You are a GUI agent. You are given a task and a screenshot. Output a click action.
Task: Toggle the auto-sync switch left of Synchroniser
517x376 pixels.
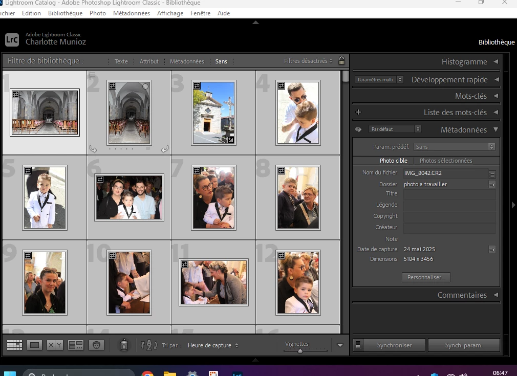tap(358, 345)
